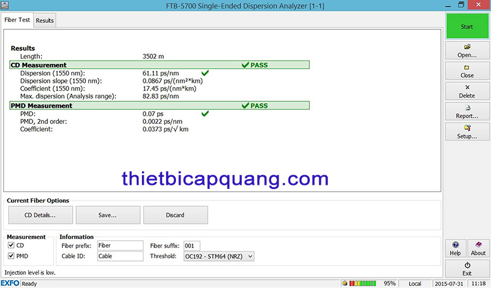The width and height of the screenshot is (491, 288).
Task: Uncheck the PMD measurement checkbox
Action: coord(12,256)
